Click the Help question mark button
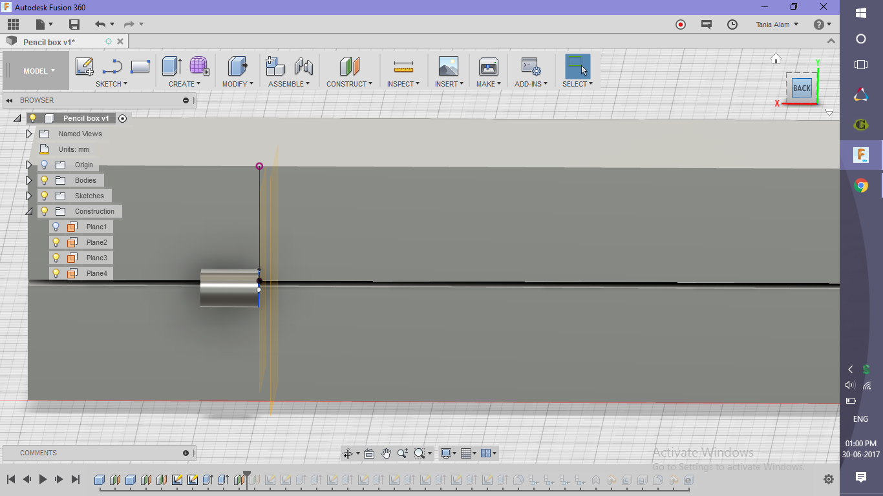The image size is (883, 496). point(819,25)
